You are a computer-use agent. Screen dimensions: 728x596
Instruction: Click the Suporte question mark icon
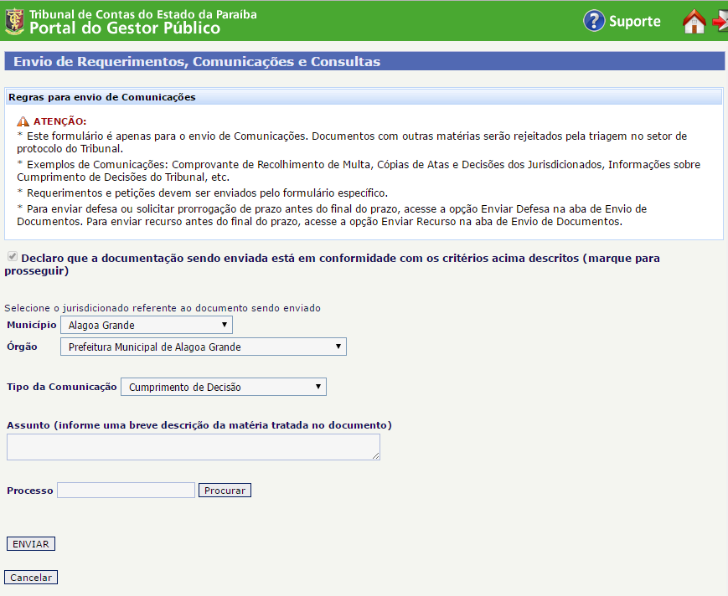[x=594, y=21]
